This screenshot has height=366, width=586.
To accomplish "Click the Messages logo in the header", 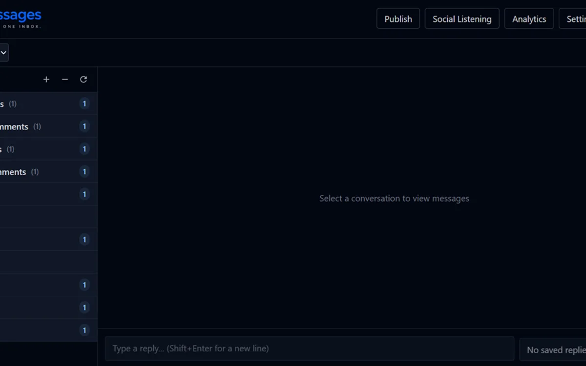I will [x=21, y=18].
